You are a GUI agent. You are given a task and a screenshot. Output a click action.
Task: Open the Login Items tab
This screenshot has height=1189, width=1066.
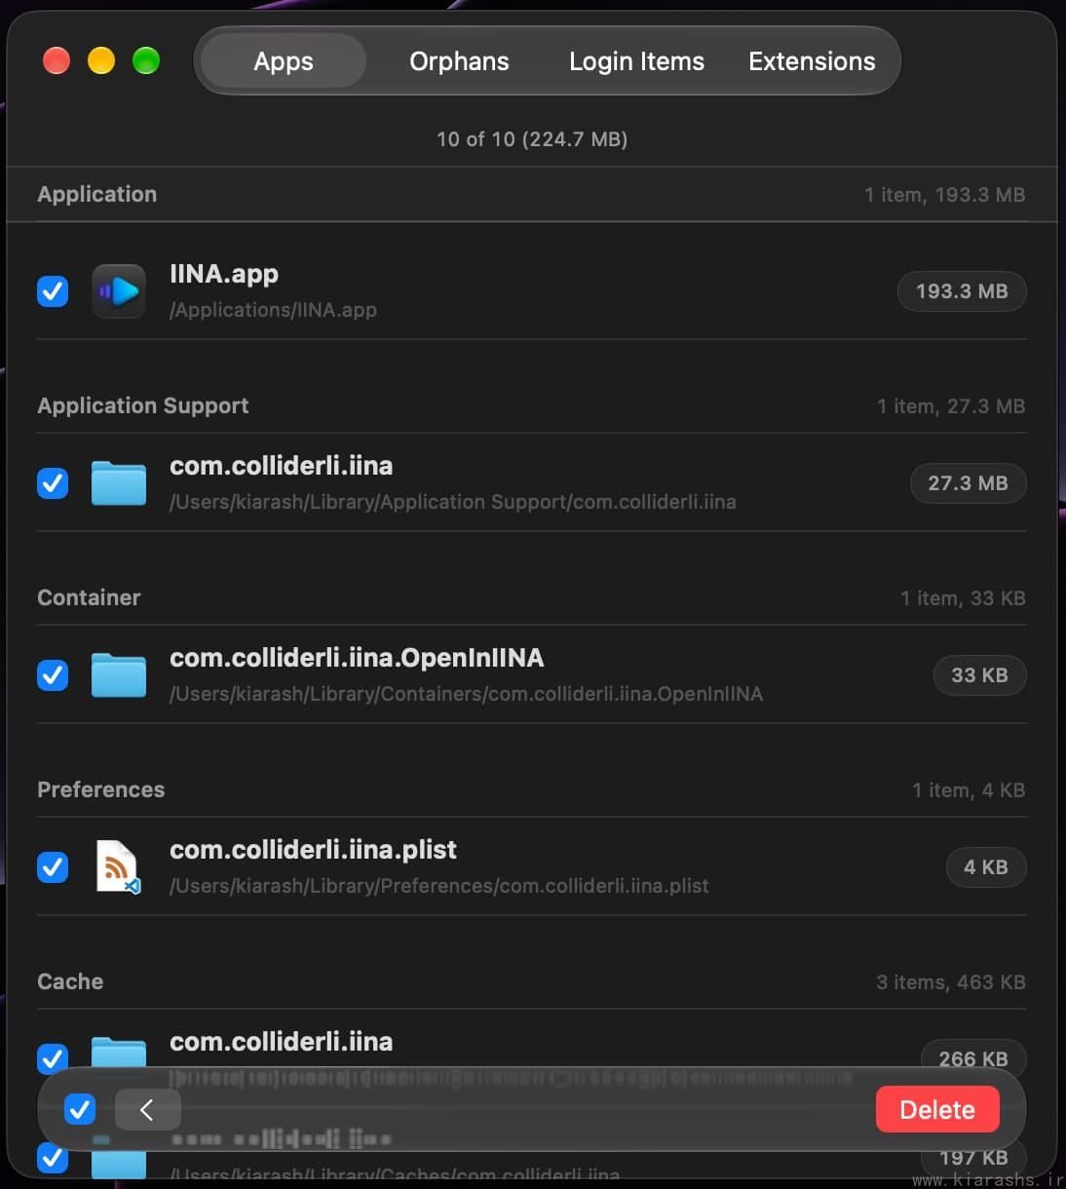636,60
